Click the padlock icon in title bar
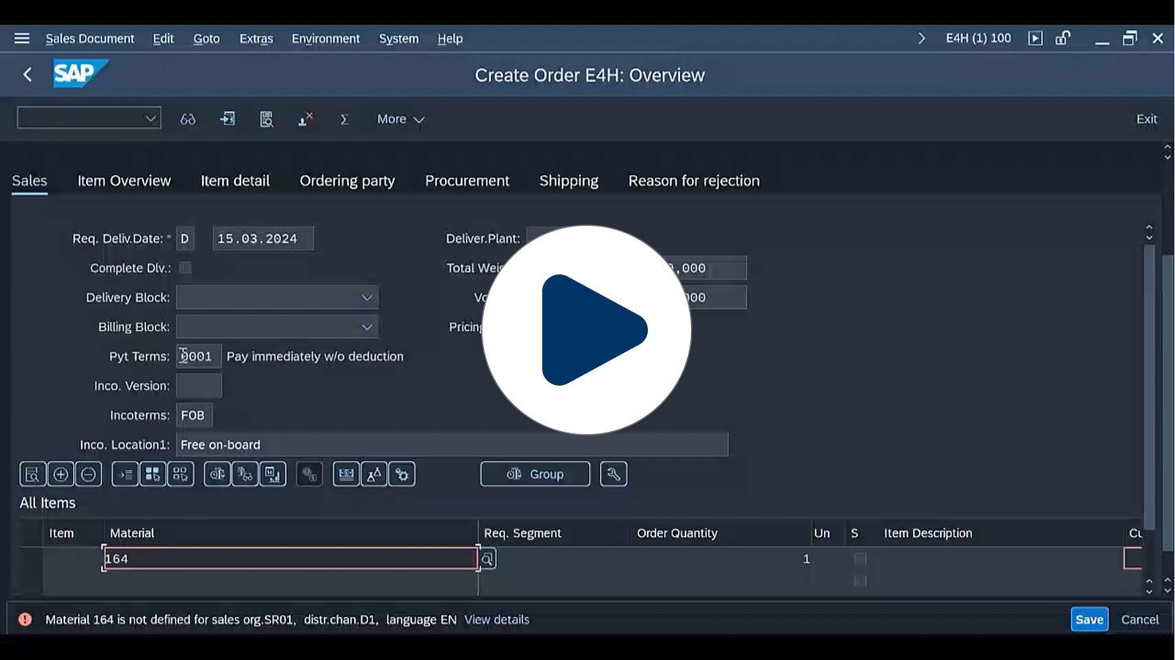 coord(1063,38)
